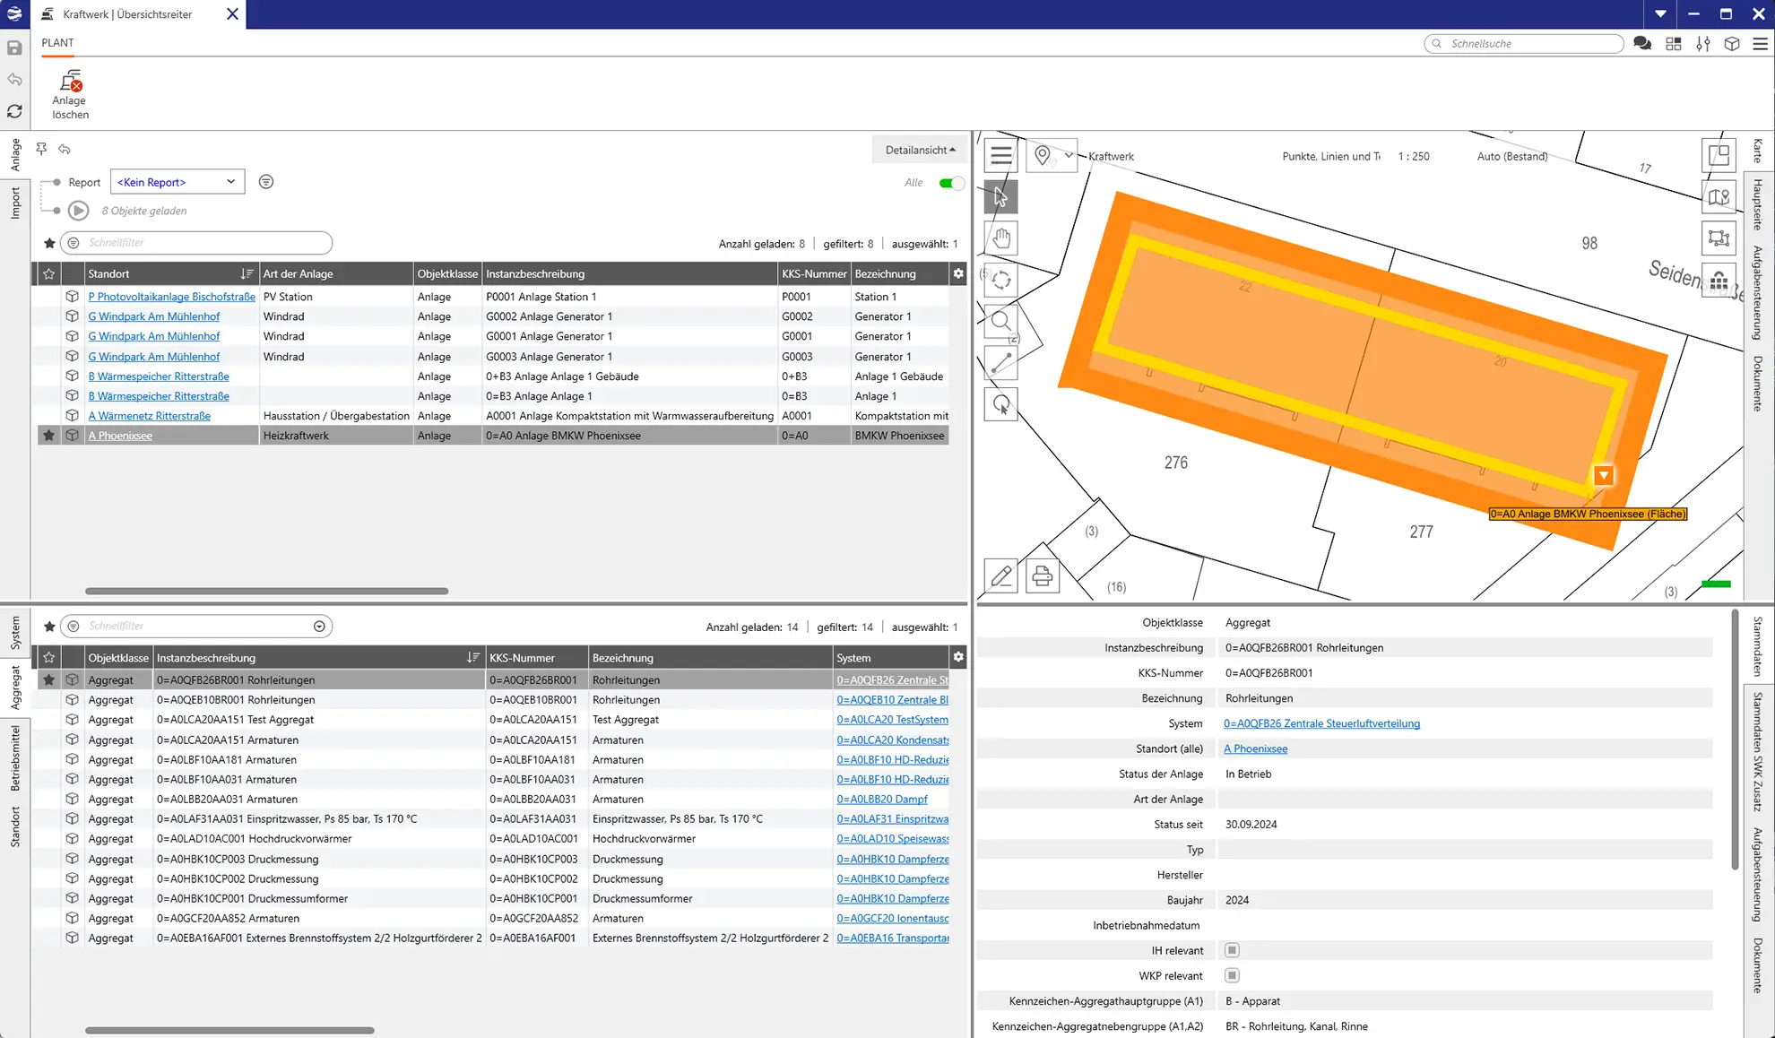
Task: Switch to the Betriebsmittel side tab
Action: (15, 758)
